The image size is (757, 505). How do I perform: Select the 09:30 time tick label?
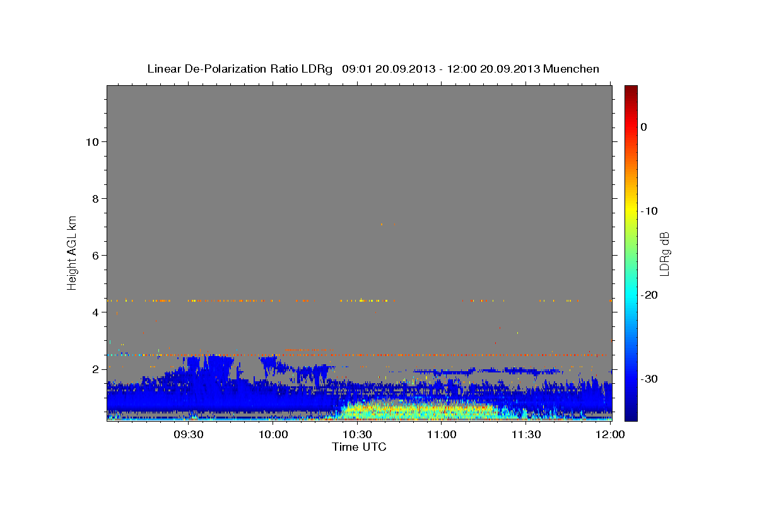189,434
